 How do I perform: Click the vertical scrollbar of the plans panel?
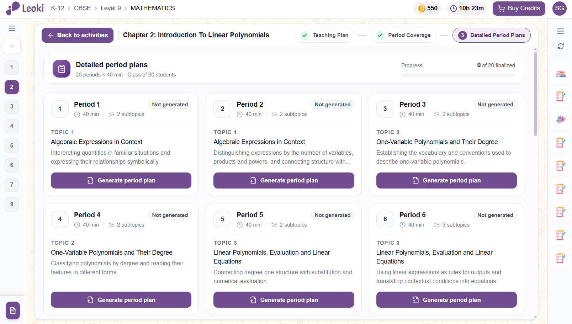(535, 94)
